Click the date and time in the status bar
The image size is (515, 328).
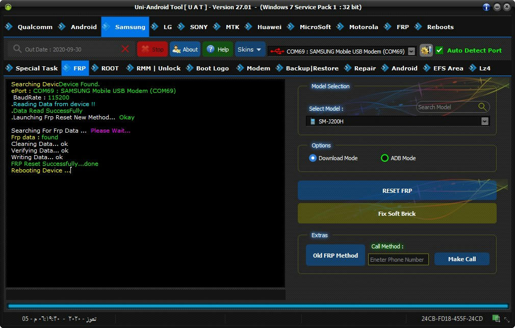59,318
